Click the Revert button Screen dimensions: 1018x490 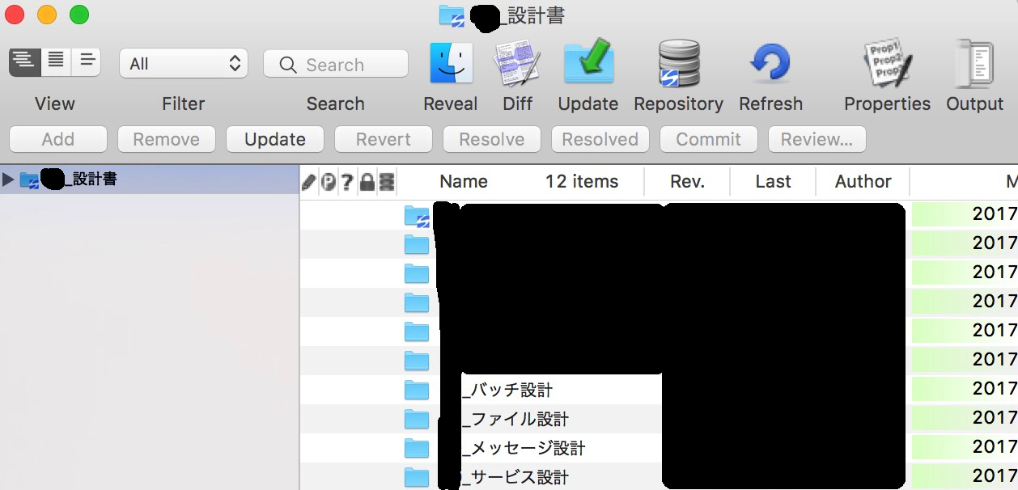[383, 139]
